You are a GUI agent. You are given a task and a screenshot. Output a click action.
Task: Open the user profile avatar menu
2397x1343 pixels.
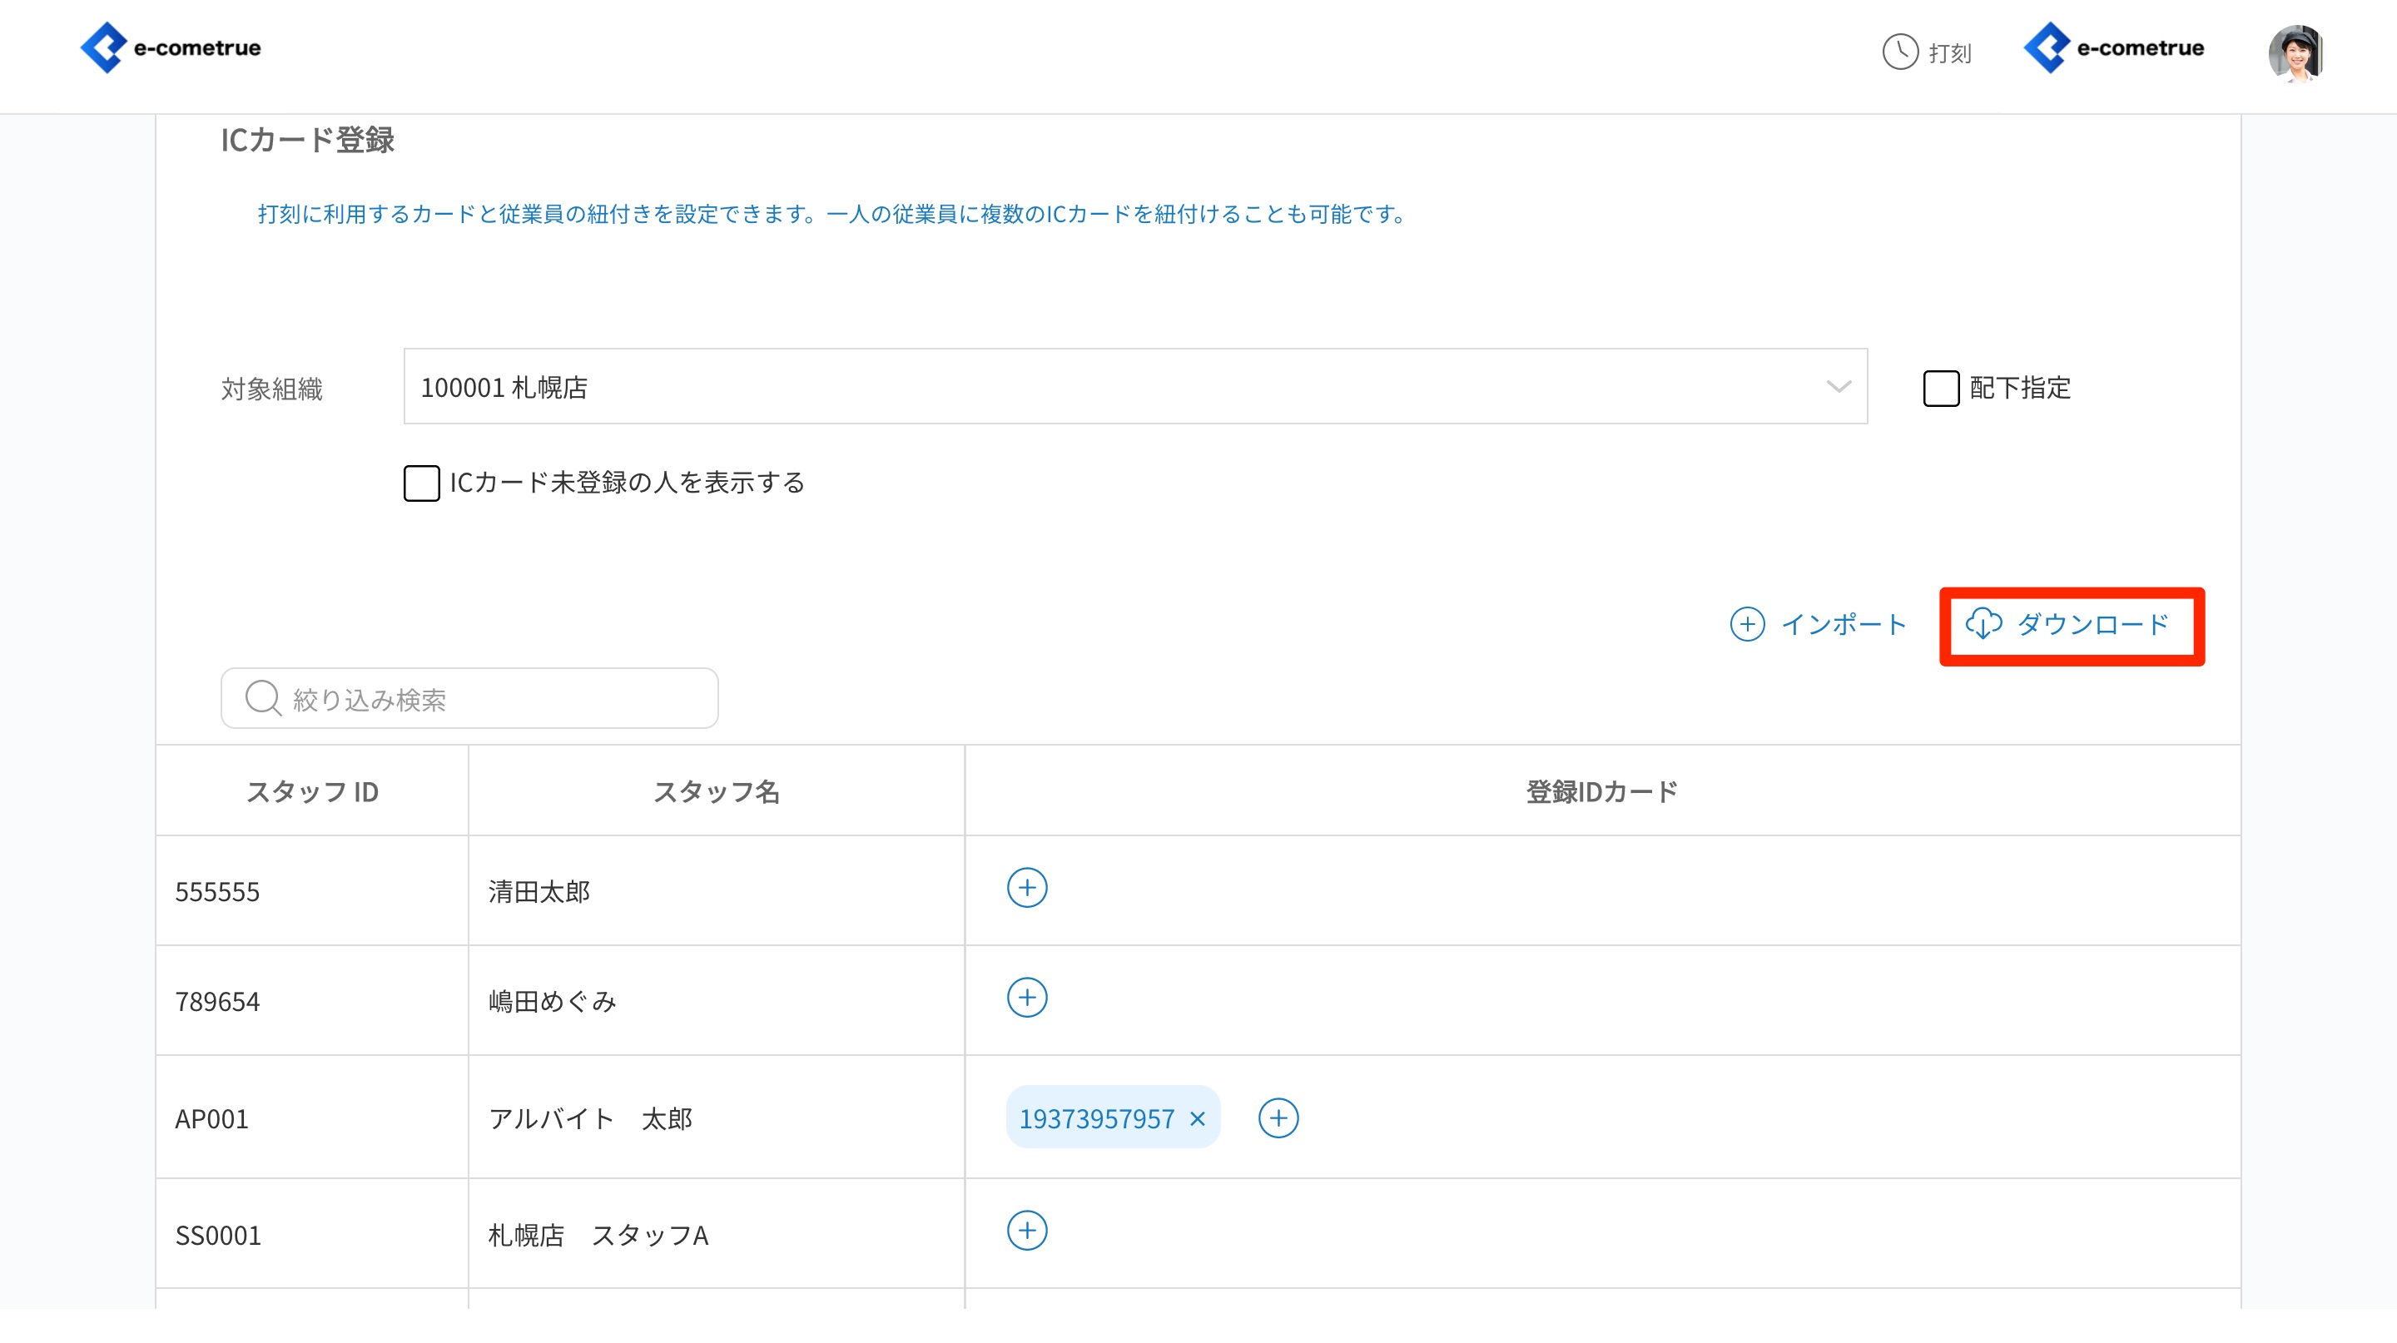click(2295, 52)
